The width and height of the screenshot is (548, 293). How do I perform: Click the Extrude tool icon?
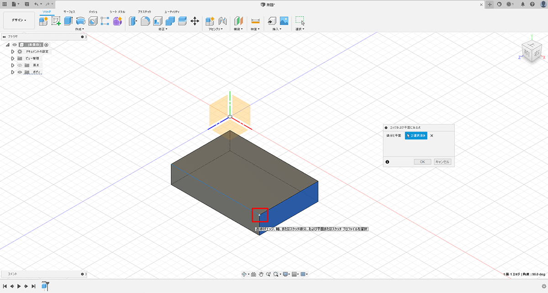(68, 21)
